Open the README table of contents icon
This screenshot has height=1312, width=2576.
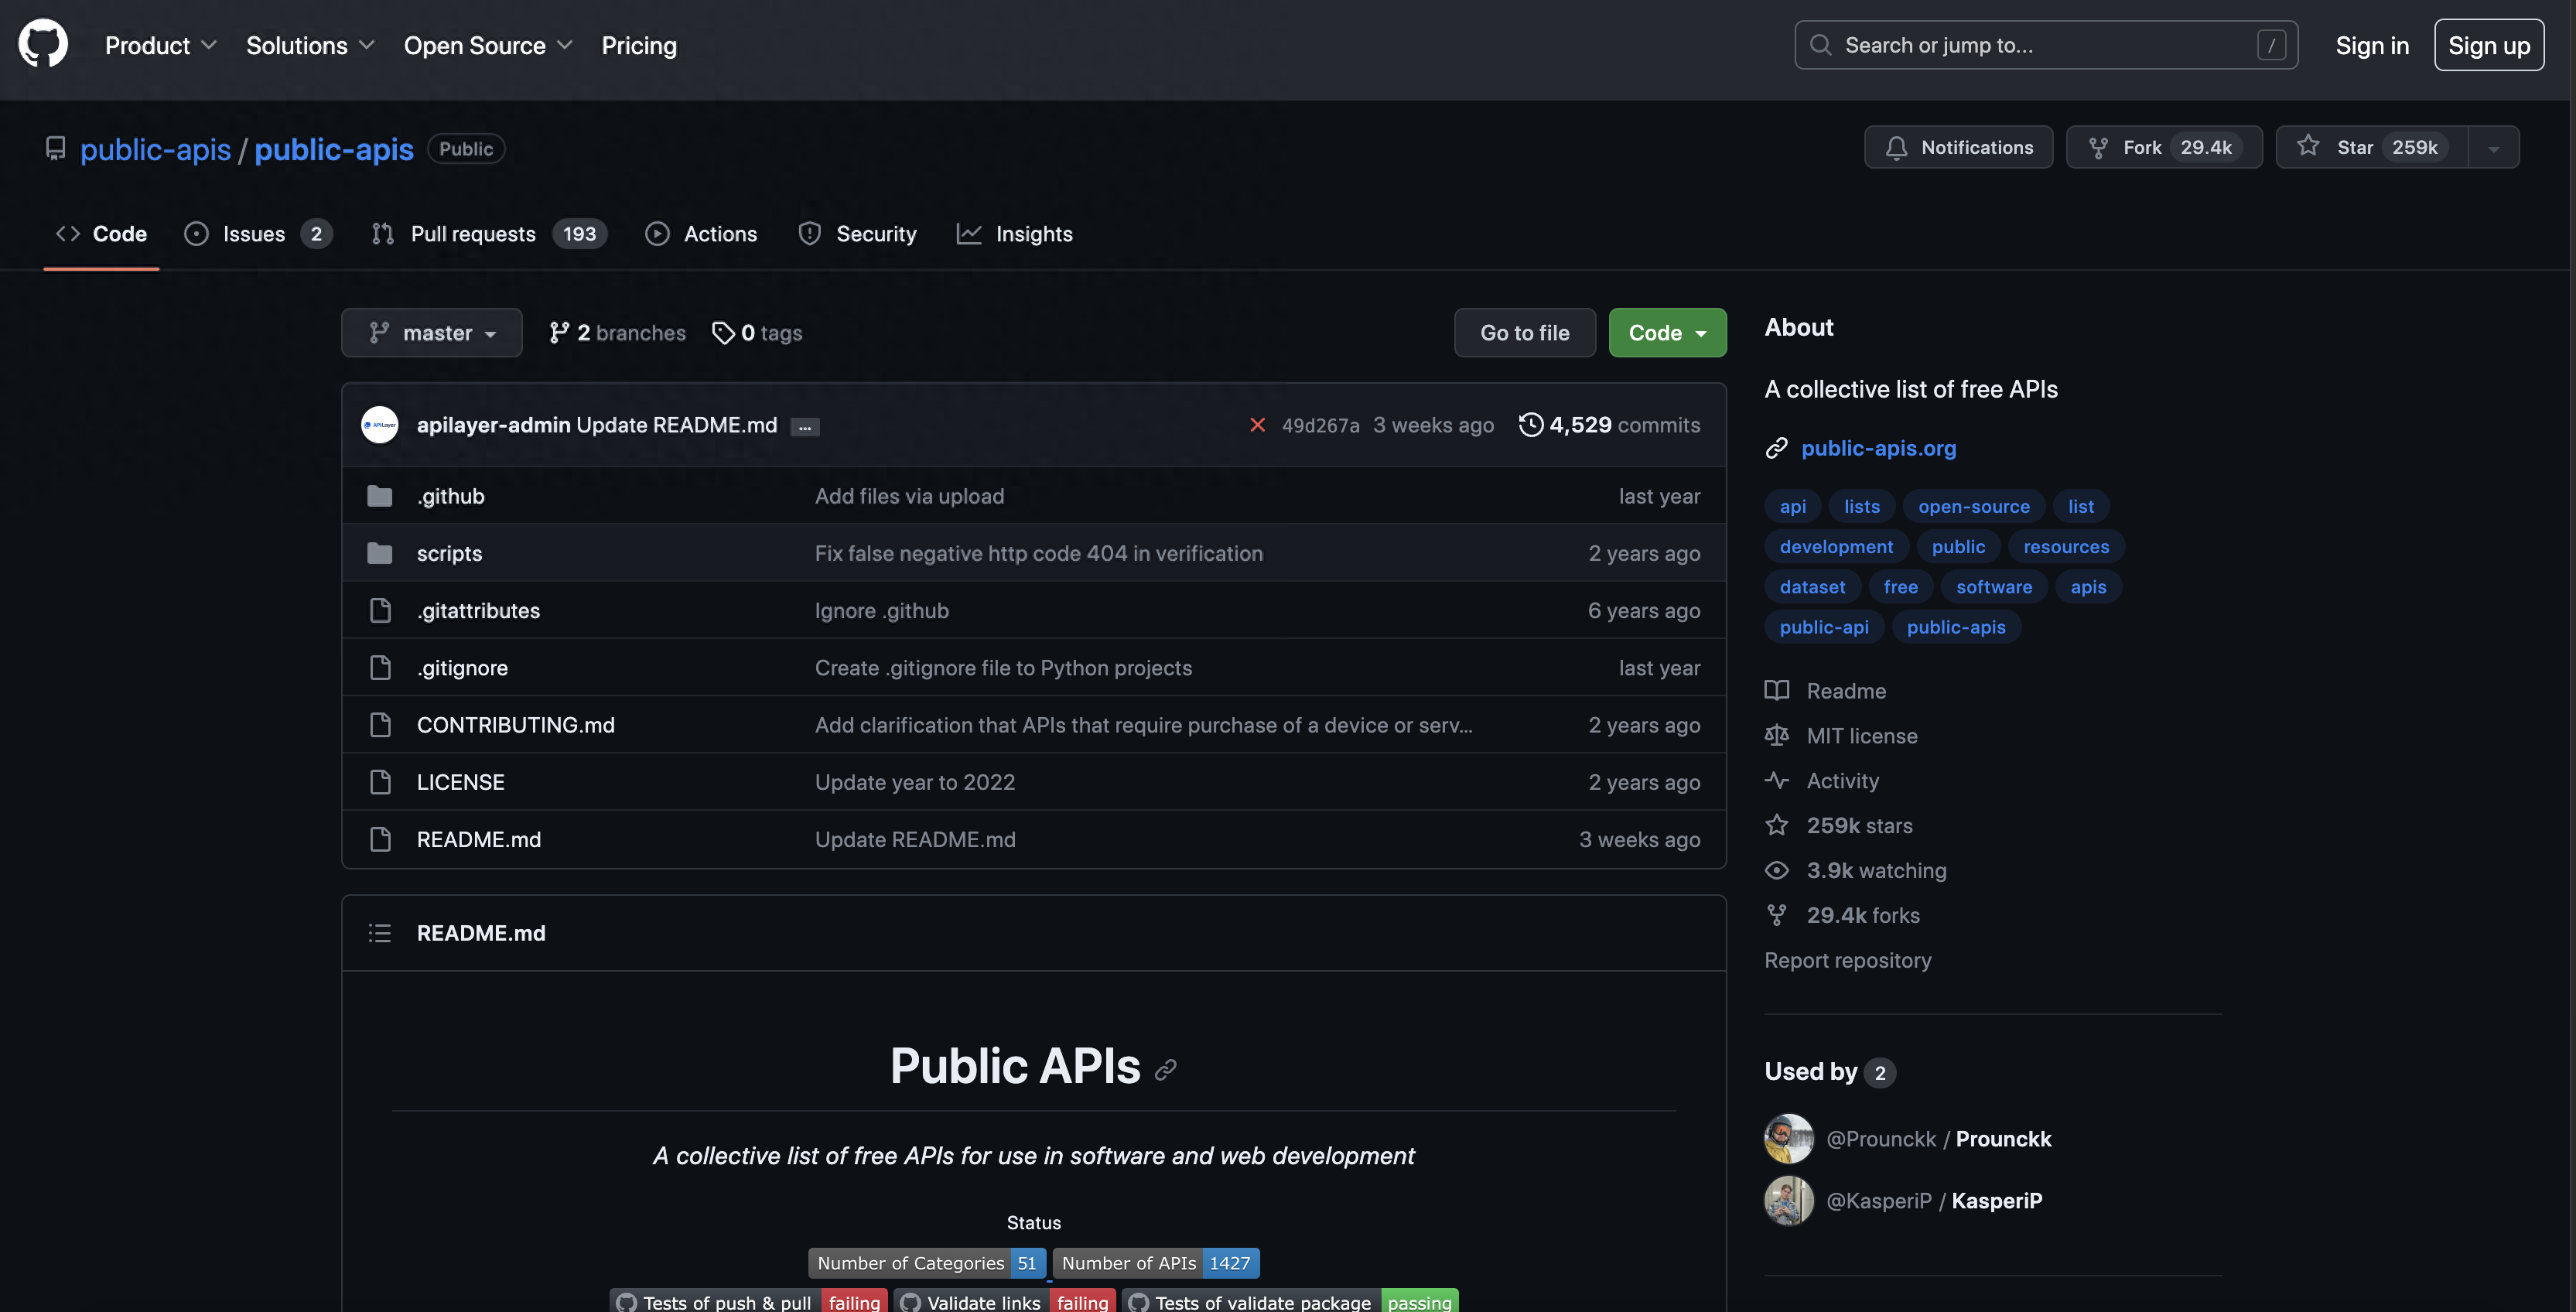(x=379, y=933)
